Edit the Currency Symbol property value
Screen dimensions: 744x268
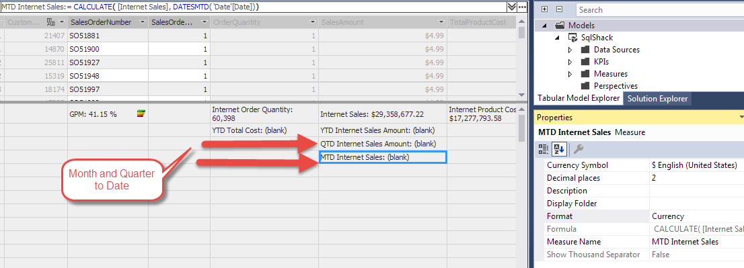pos(696,165)
